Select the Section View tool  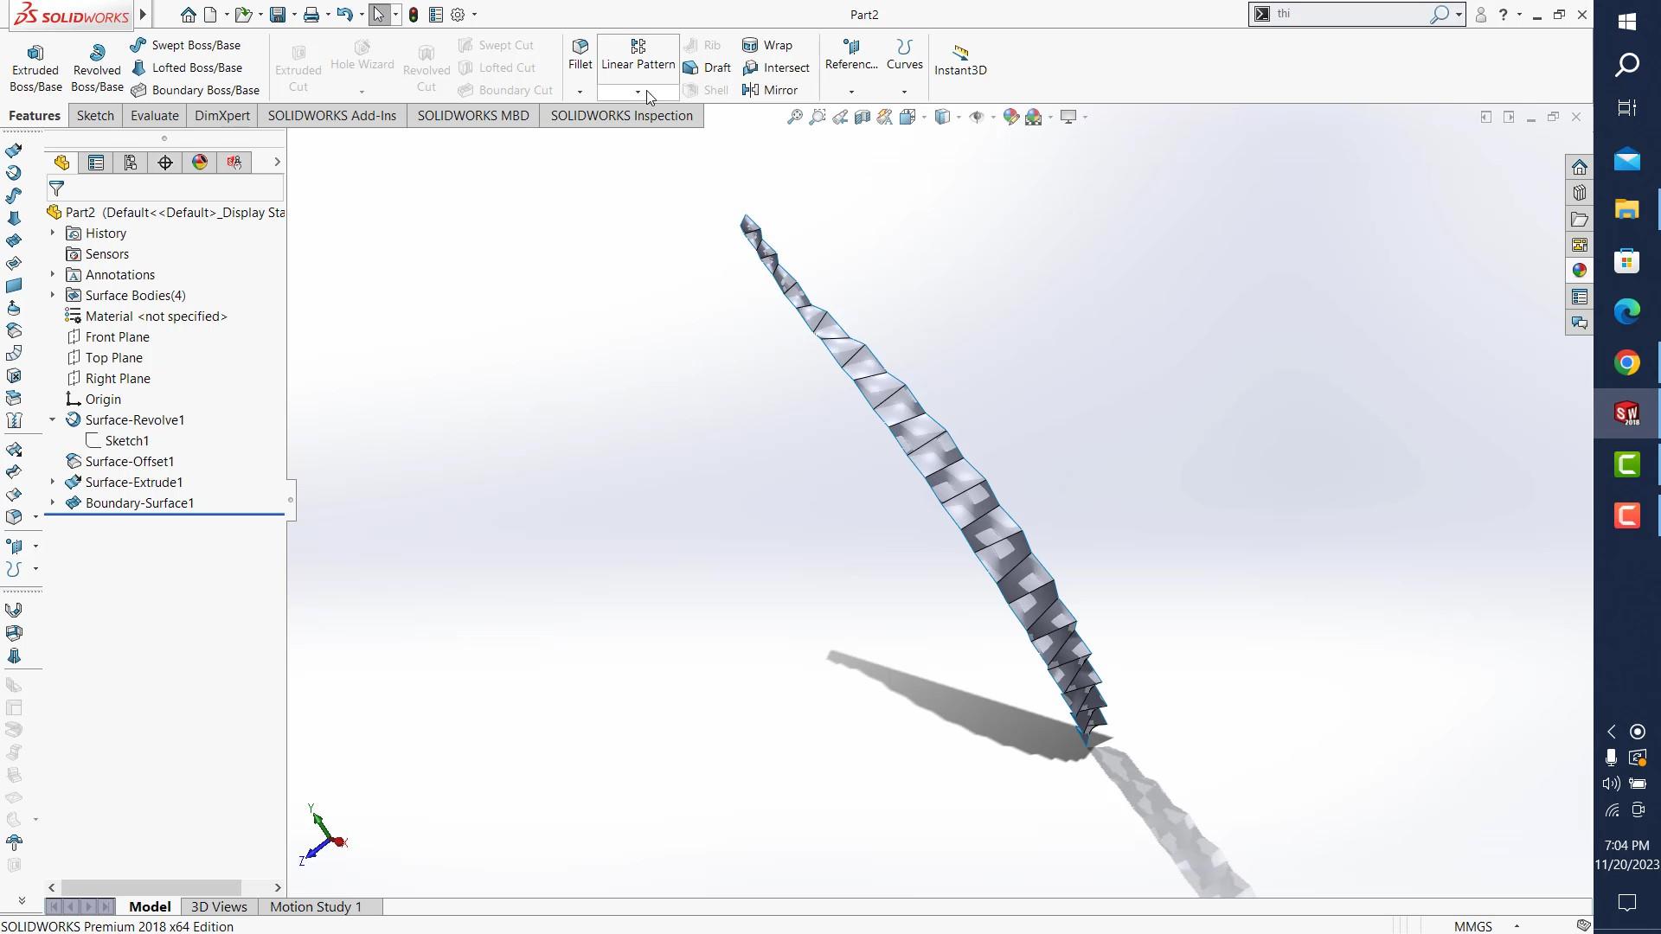(x=863, y=117)
